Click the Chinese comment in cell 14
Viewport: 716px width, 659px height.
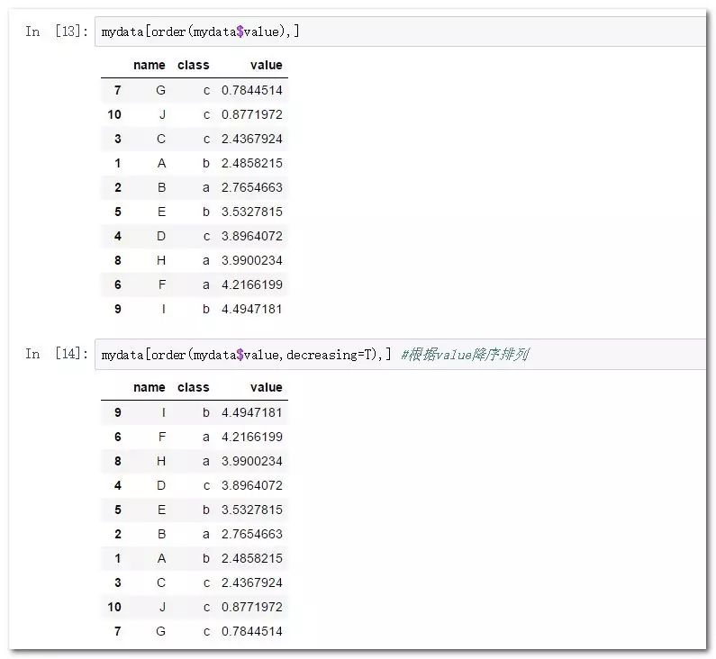coord(465,354)
